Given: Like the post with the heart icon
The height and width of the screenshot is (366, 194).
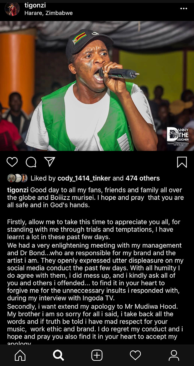Looking at the screenshot, I should coord(12,162).
